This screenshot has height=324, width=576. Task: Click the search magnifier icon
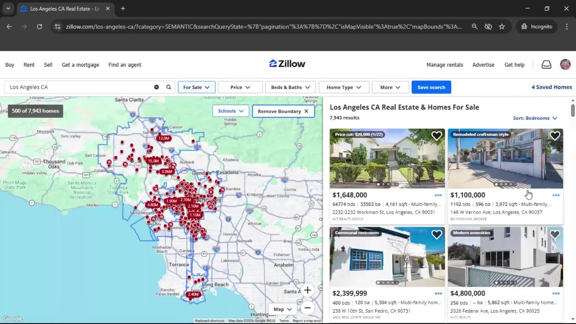169,87
